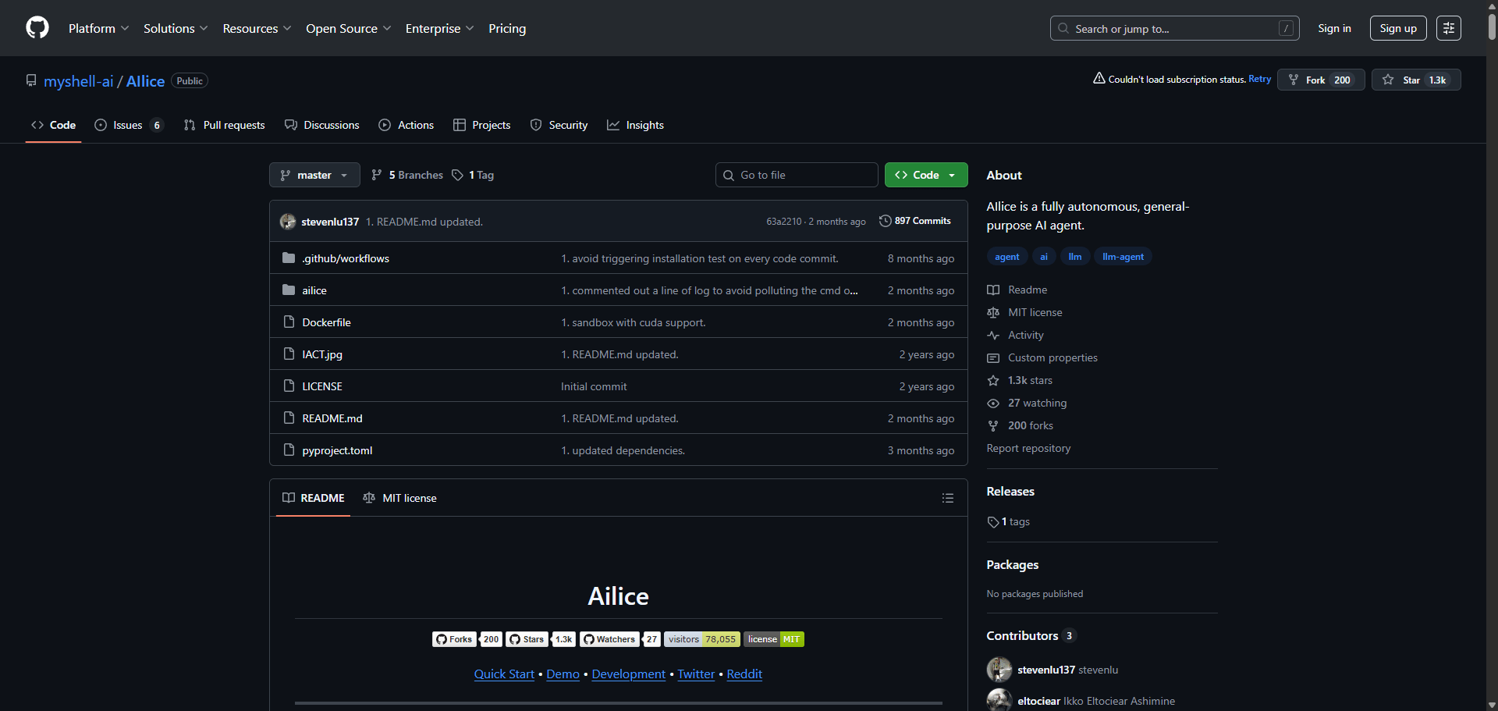Screen dimensions: 1498x711
Task: Click the tag icon for 1 Tag
Action: click(458, 175)
